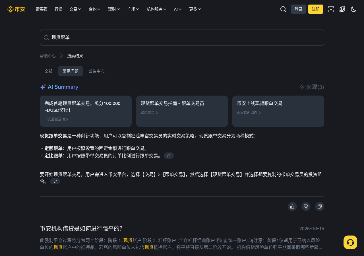Open the 瓜分100,000 FDUSD奖励 source card
This screenshot has width=364, height=256.
click(86, 111)
